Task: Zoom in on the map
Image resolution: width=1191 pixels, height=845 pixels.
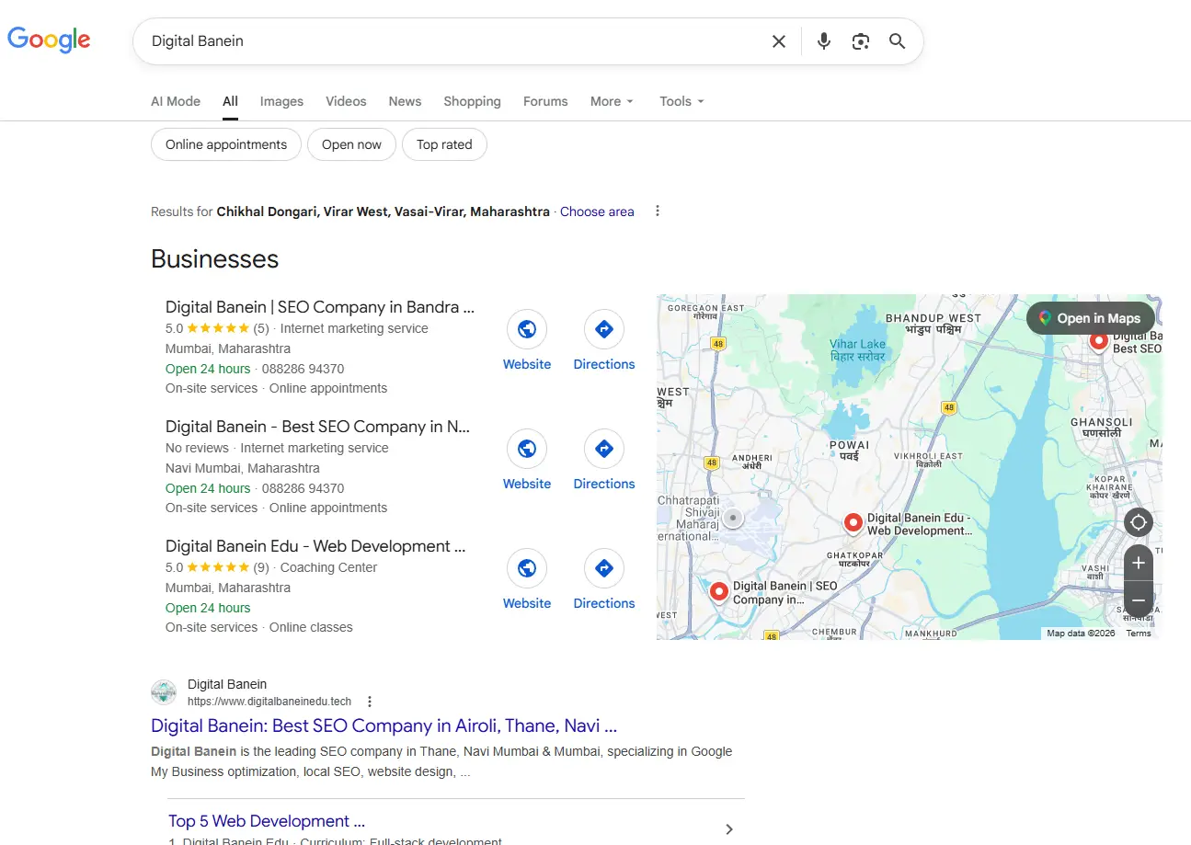Action: click(1139, 563)
